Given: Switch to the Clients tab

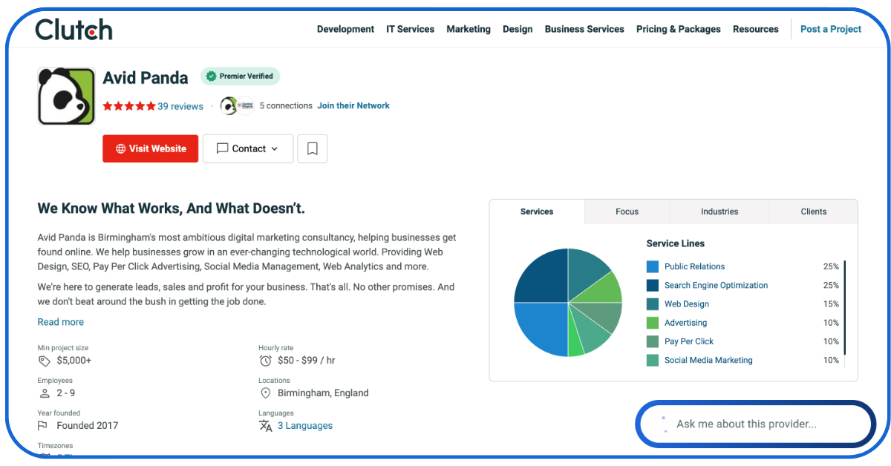Looking at the screenshot, I should [x=814, y=211].
